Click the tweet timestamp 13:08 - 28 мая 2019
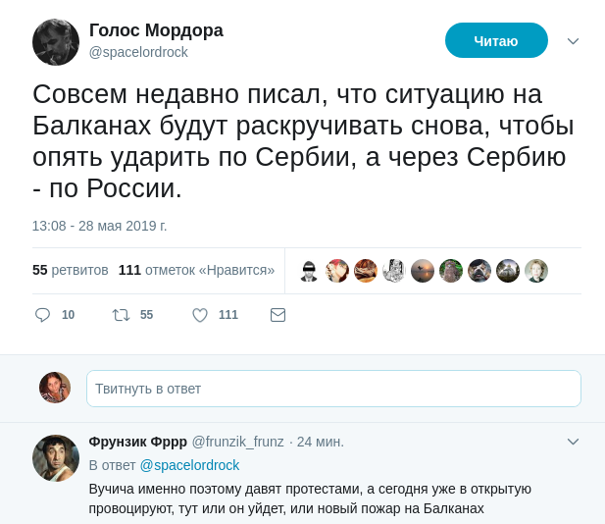The width and height of the screenshot is (605, 524). tap(100, 226)
